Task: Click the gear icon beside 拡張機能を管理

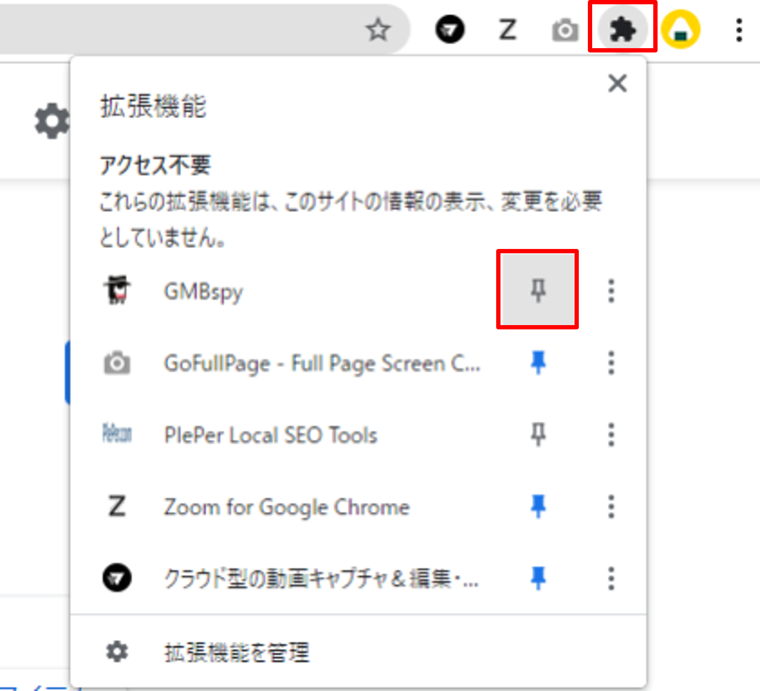Action: coord(117,652)
